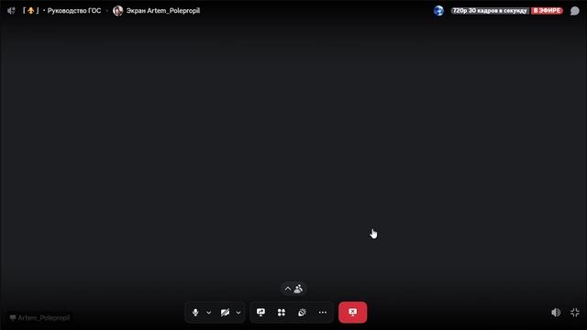Click the Экран Artem_Polepropil title
This screenshot has width=587, height=330.
pyautogui.click(x=163, y=11)
